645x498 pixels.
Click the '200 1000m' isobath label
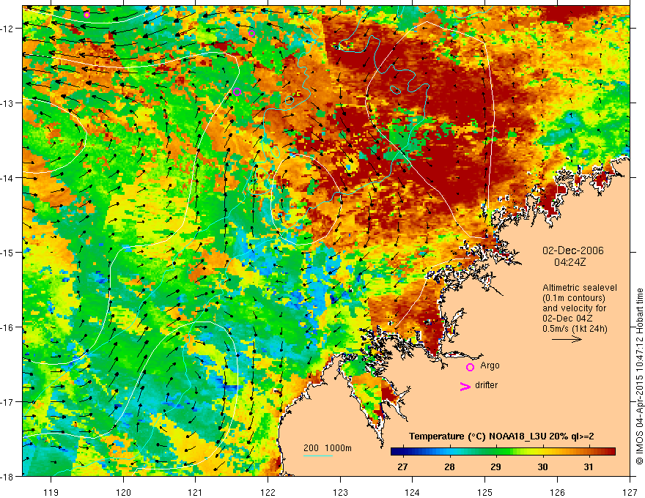pyautogui.click(x=328, y=448)
